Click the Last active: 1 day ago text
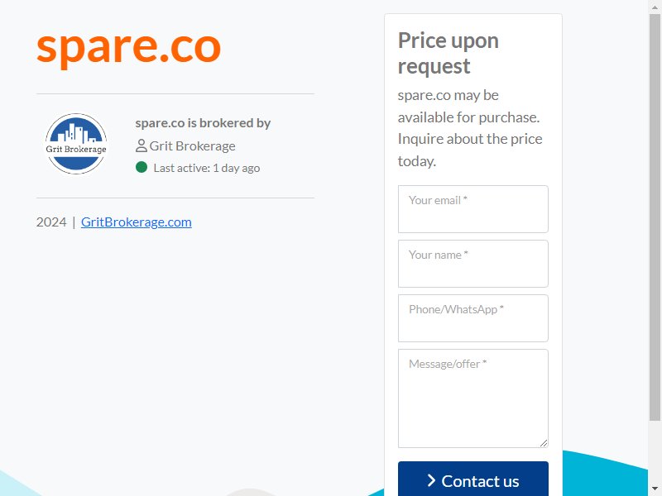662x496 pixels. 206,168
